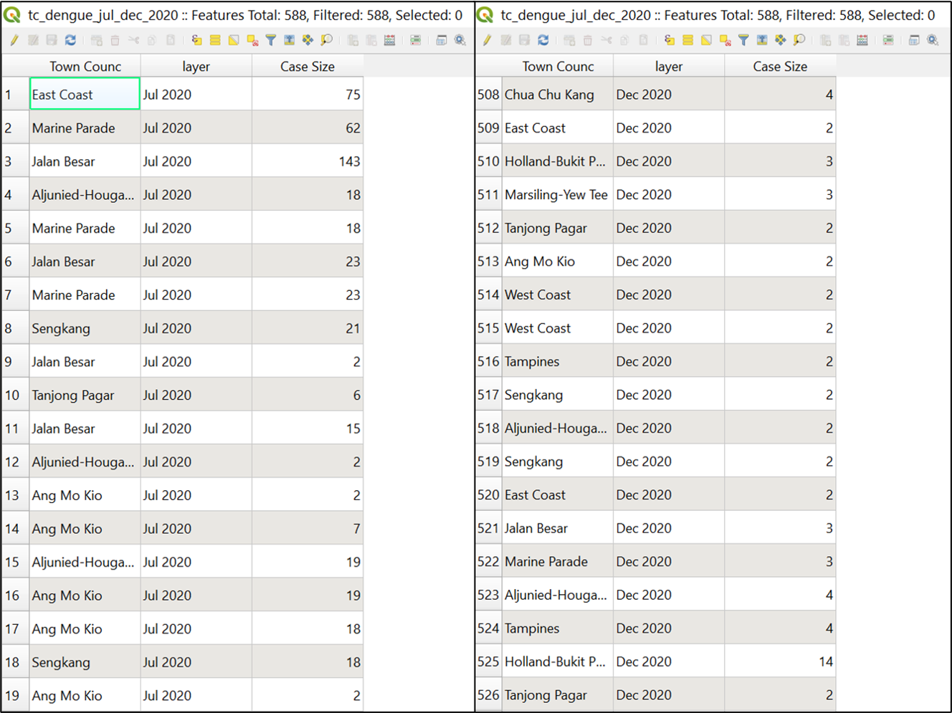
Task: Open field calculator in the right table
Action: coord(862,41)
